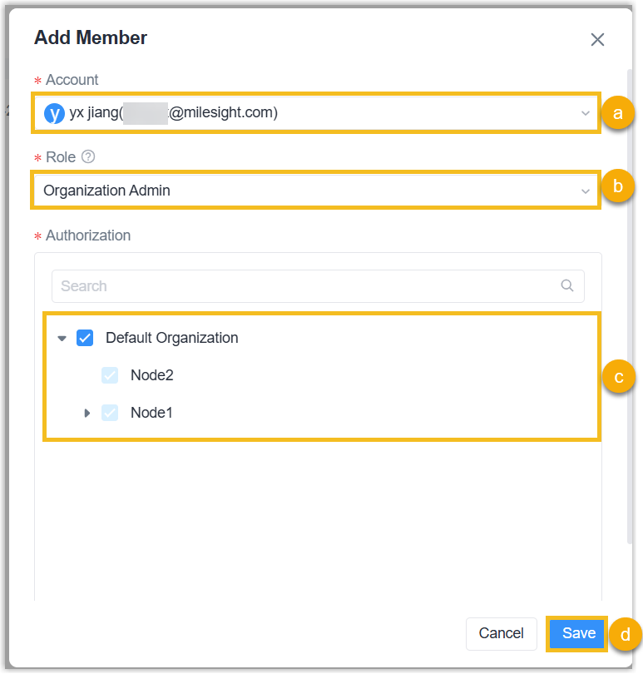This screenshot has width=643, height=674.
Task: Click the magnifier icon in Search box
Action: (x=567, y=285)
